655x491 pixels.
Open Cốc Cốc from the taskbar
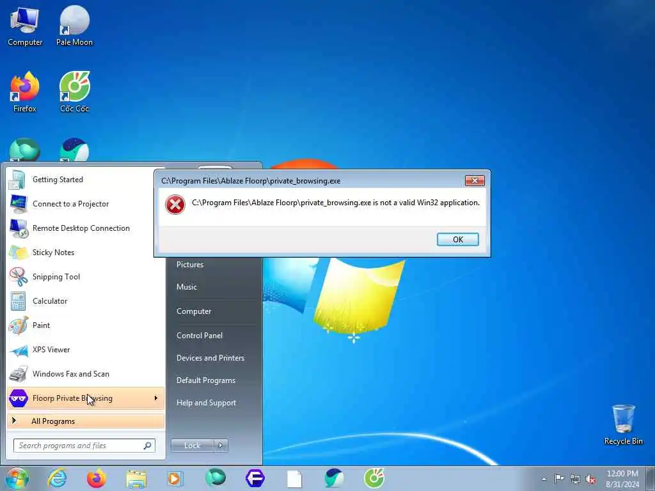click(x=374, y=478)
